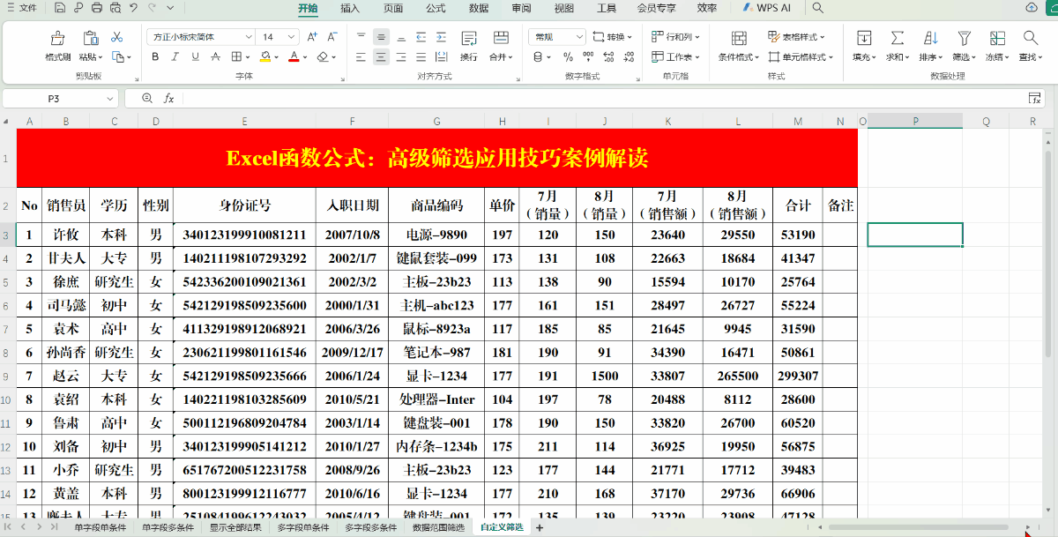Open the number format dropdown showing 常规
The image size is (1058, 537).
(x=555, y=37)
